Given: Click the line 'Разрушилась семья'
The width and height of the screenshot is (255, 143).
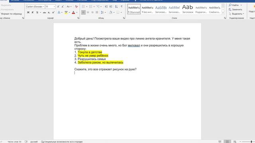Looking at the screenshot, I should pyautogui.click(x=92, y=59).
